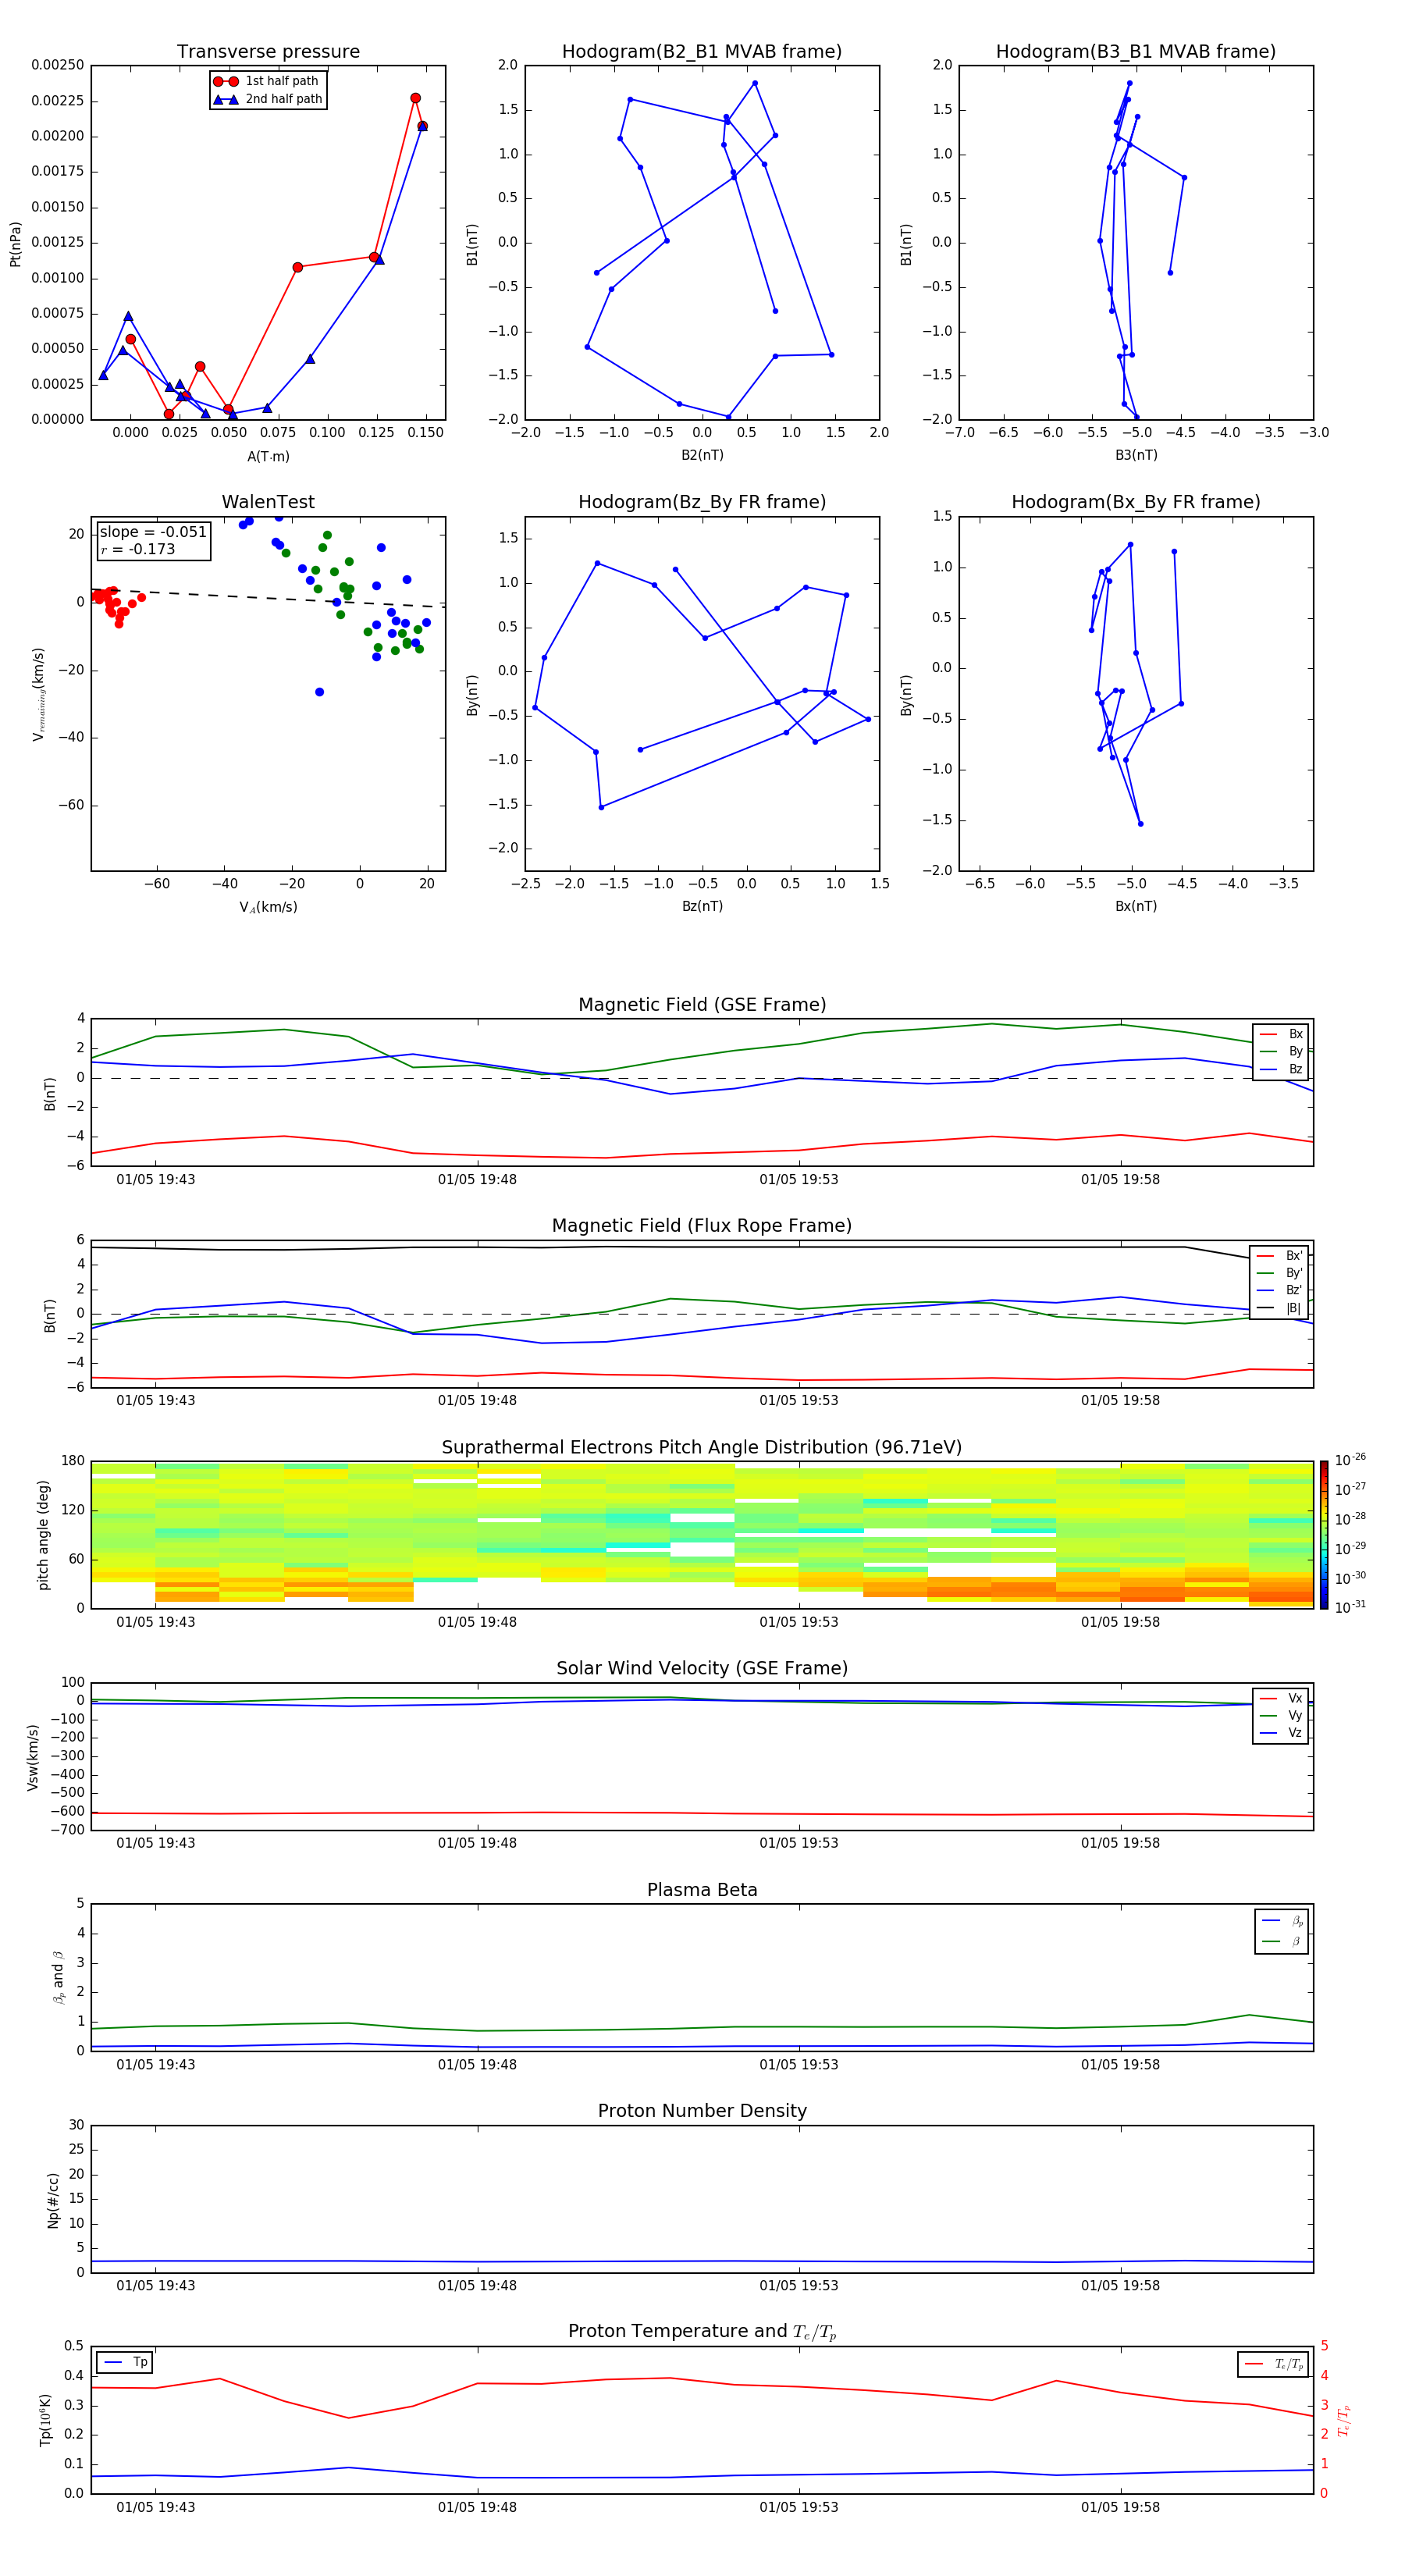Viewport: 1405px width, 2576px height.
Task: Click 'Magnetic Field (GSE Frame)' title
Action: coord(702,1005)
